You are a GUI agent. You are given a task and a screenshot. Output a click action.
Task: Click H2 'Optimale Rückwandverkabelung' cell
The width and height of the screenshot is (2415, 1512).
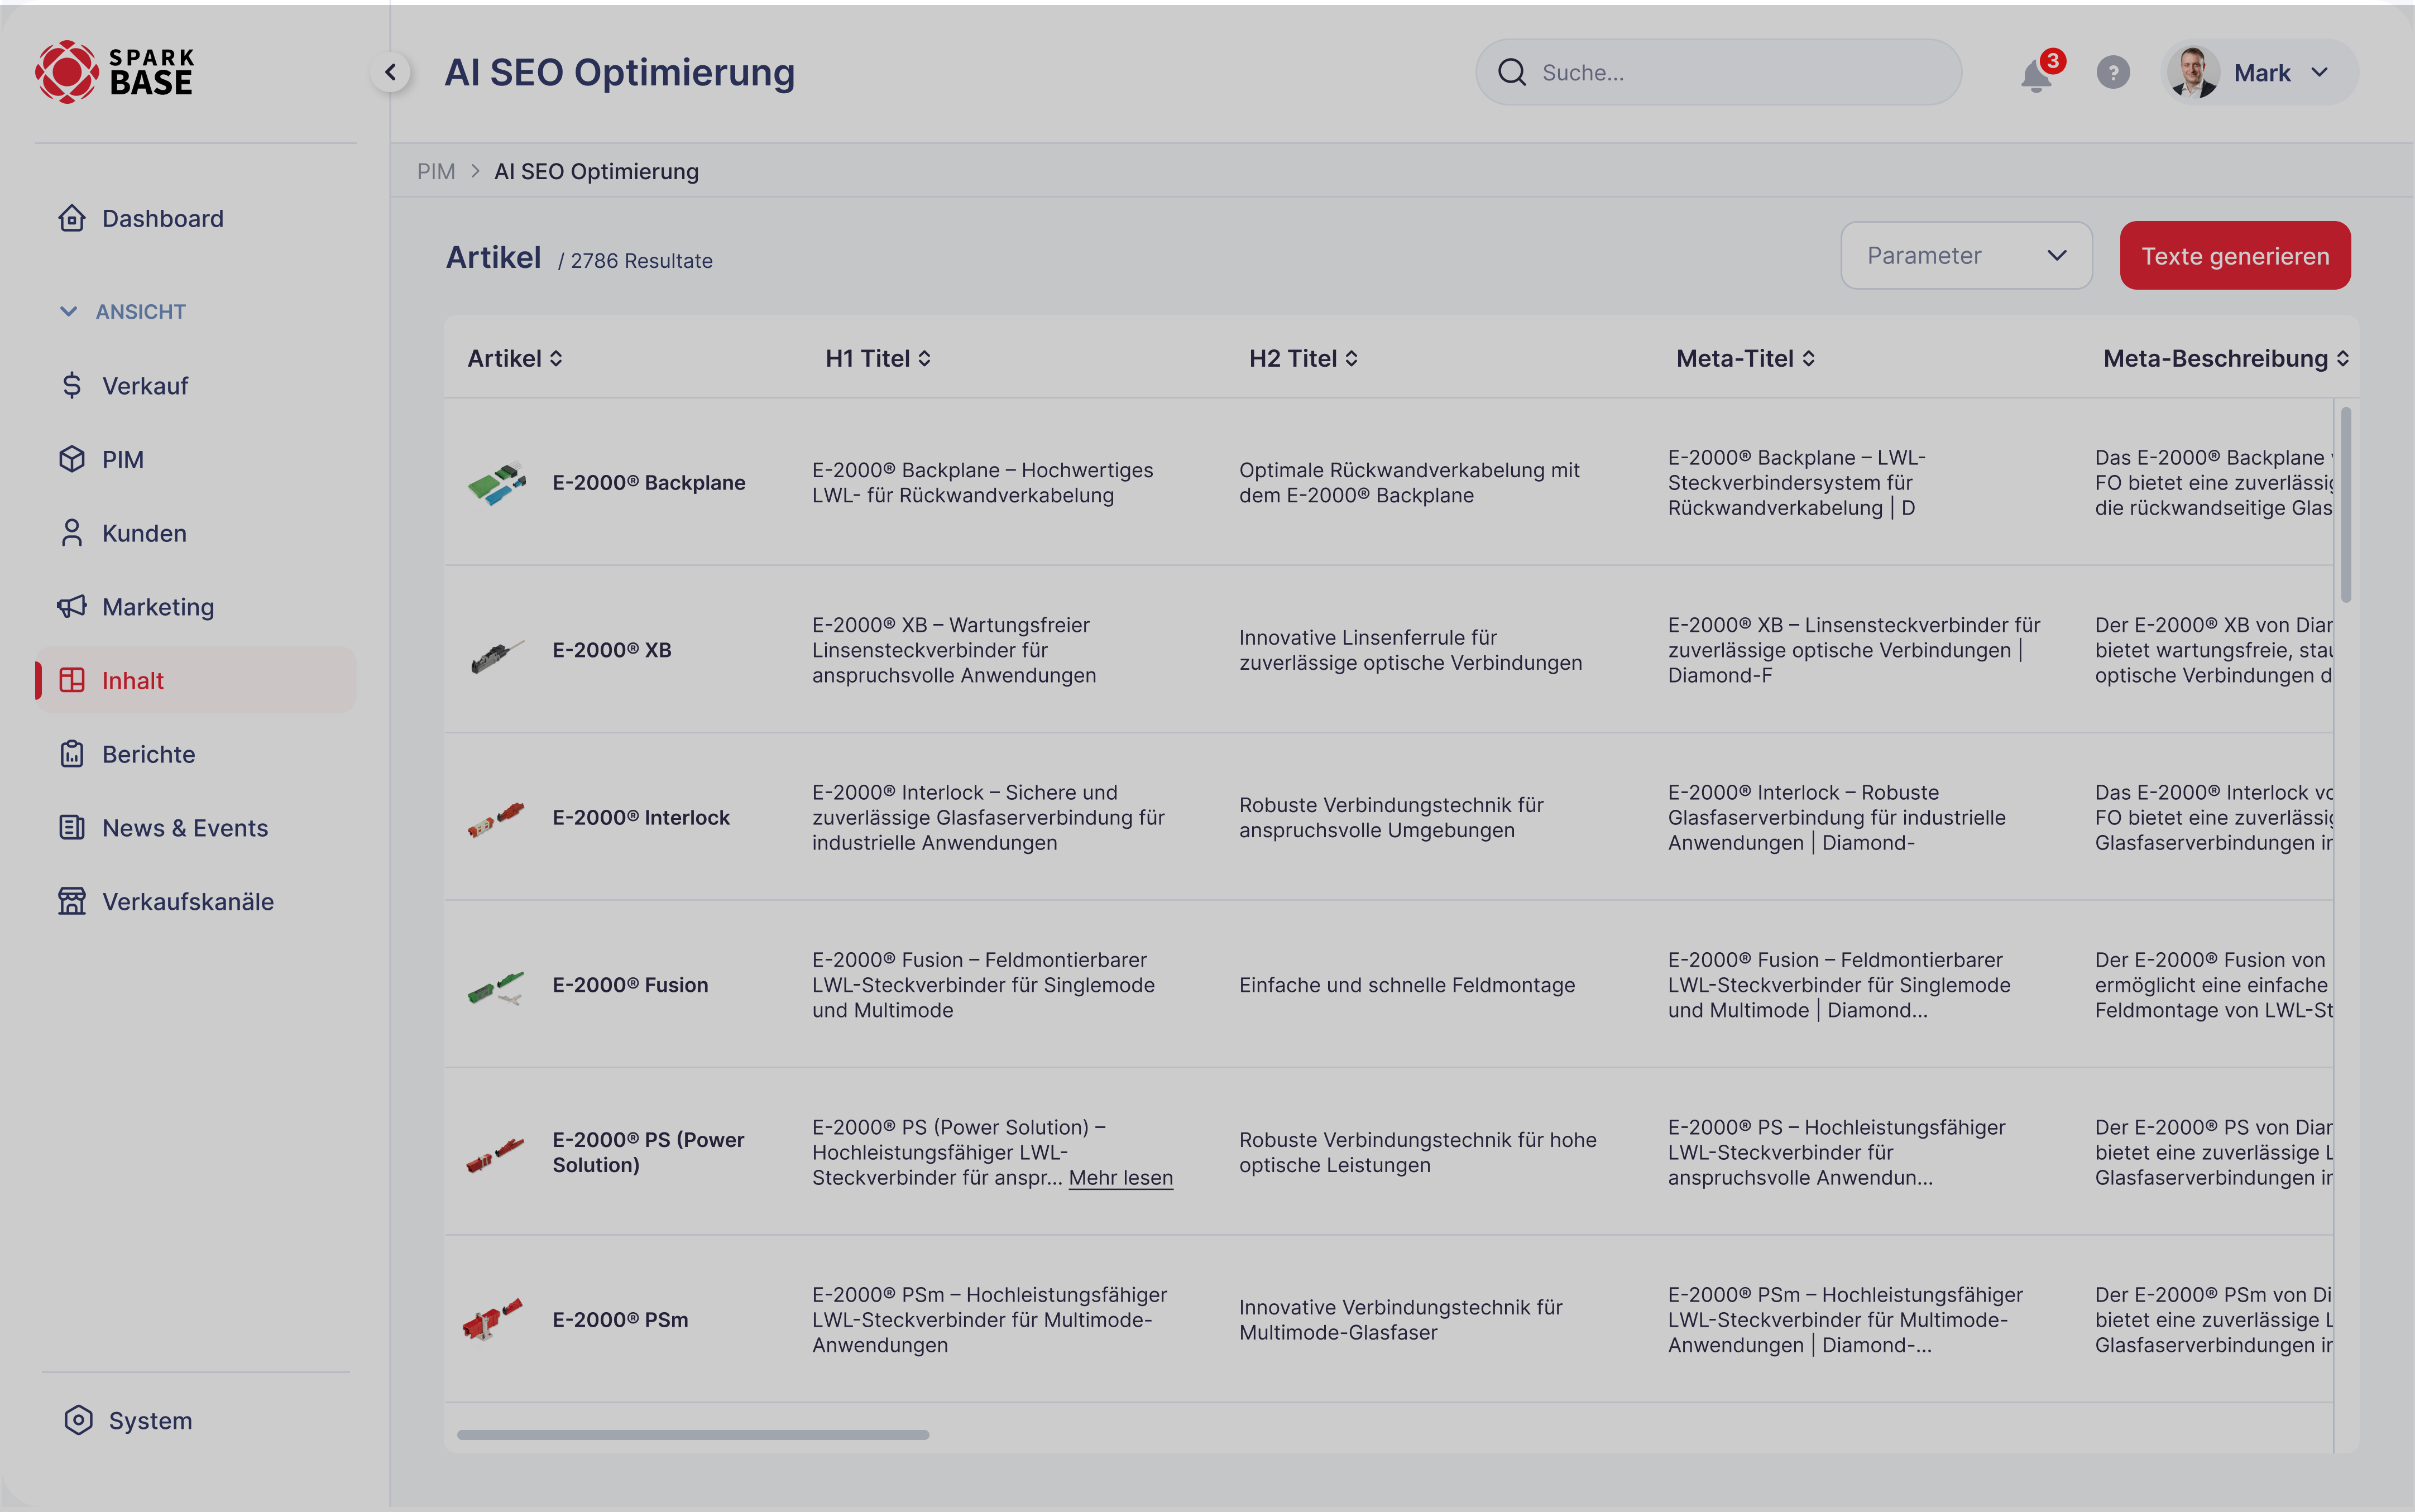pyautogui.click(x=1409, y=482)
